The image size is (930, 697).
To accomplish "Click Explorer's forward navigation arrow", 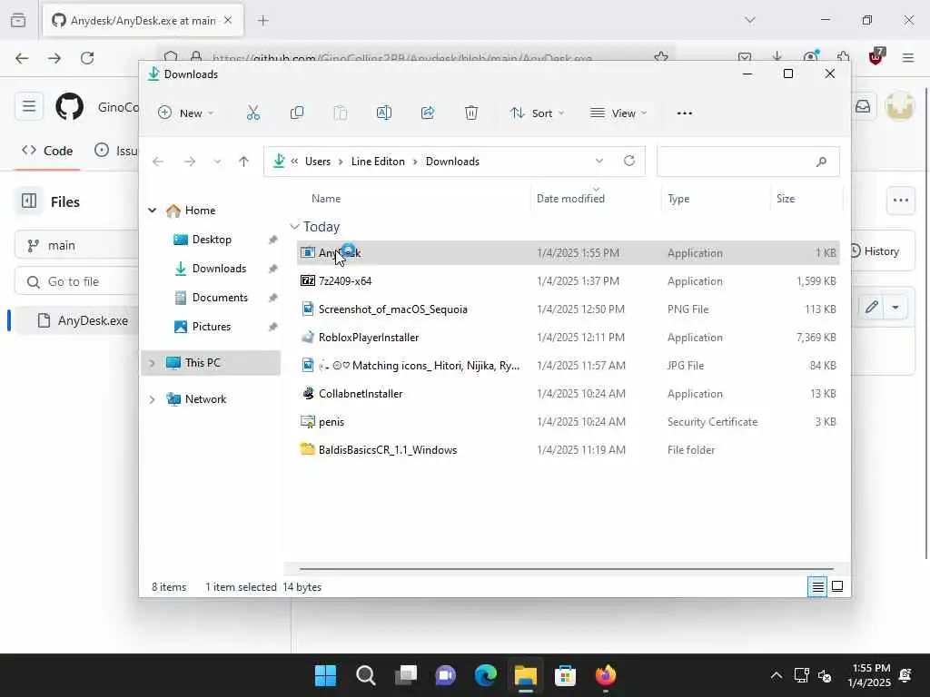I will click(189, 162).
